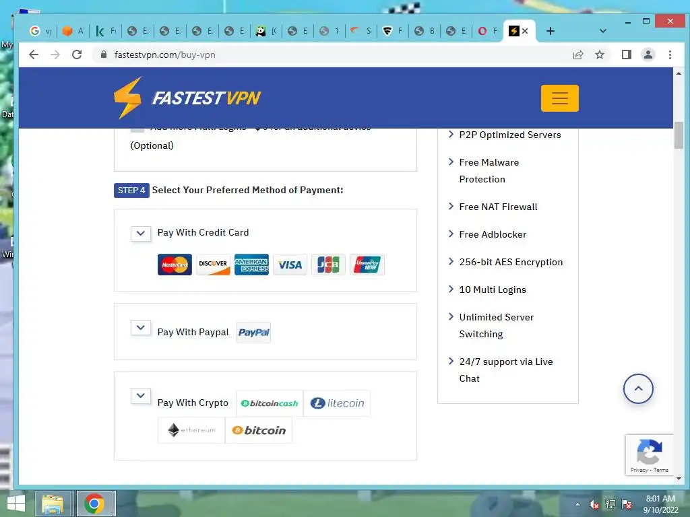
Task: Bookmark page with star icon
Action: click(599, 55)
